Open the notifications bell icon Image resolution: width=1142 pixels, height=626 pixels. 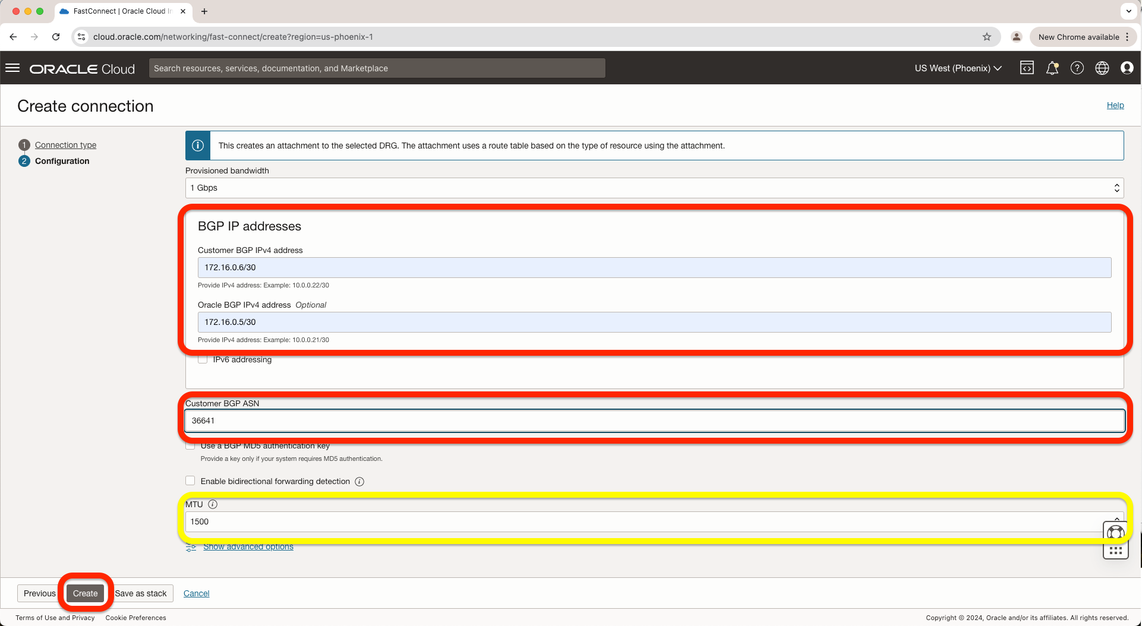pos(1052,68)
